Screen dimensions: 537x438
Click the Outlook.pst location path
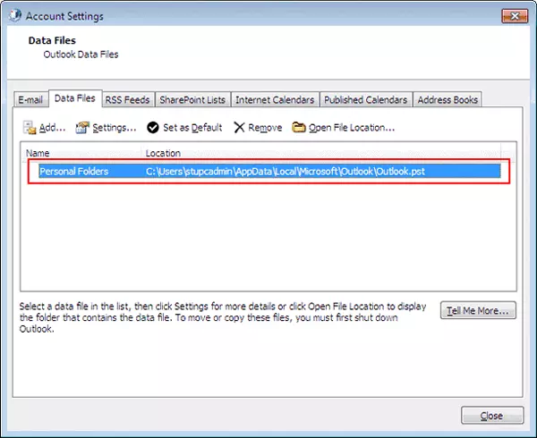[x=286, y=171]
